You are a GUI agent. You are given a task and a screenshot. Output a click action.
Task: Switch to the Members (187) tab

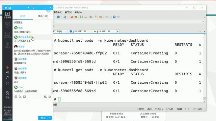(x=43, y=16)
